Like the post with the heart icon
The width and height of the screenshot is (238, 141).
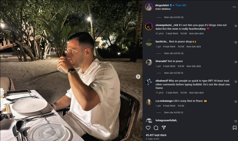[148, 128]
